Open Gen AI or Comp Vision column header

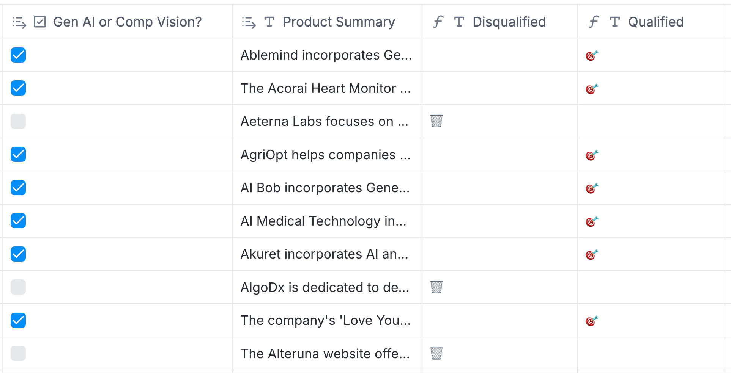[x=127, y=22]
